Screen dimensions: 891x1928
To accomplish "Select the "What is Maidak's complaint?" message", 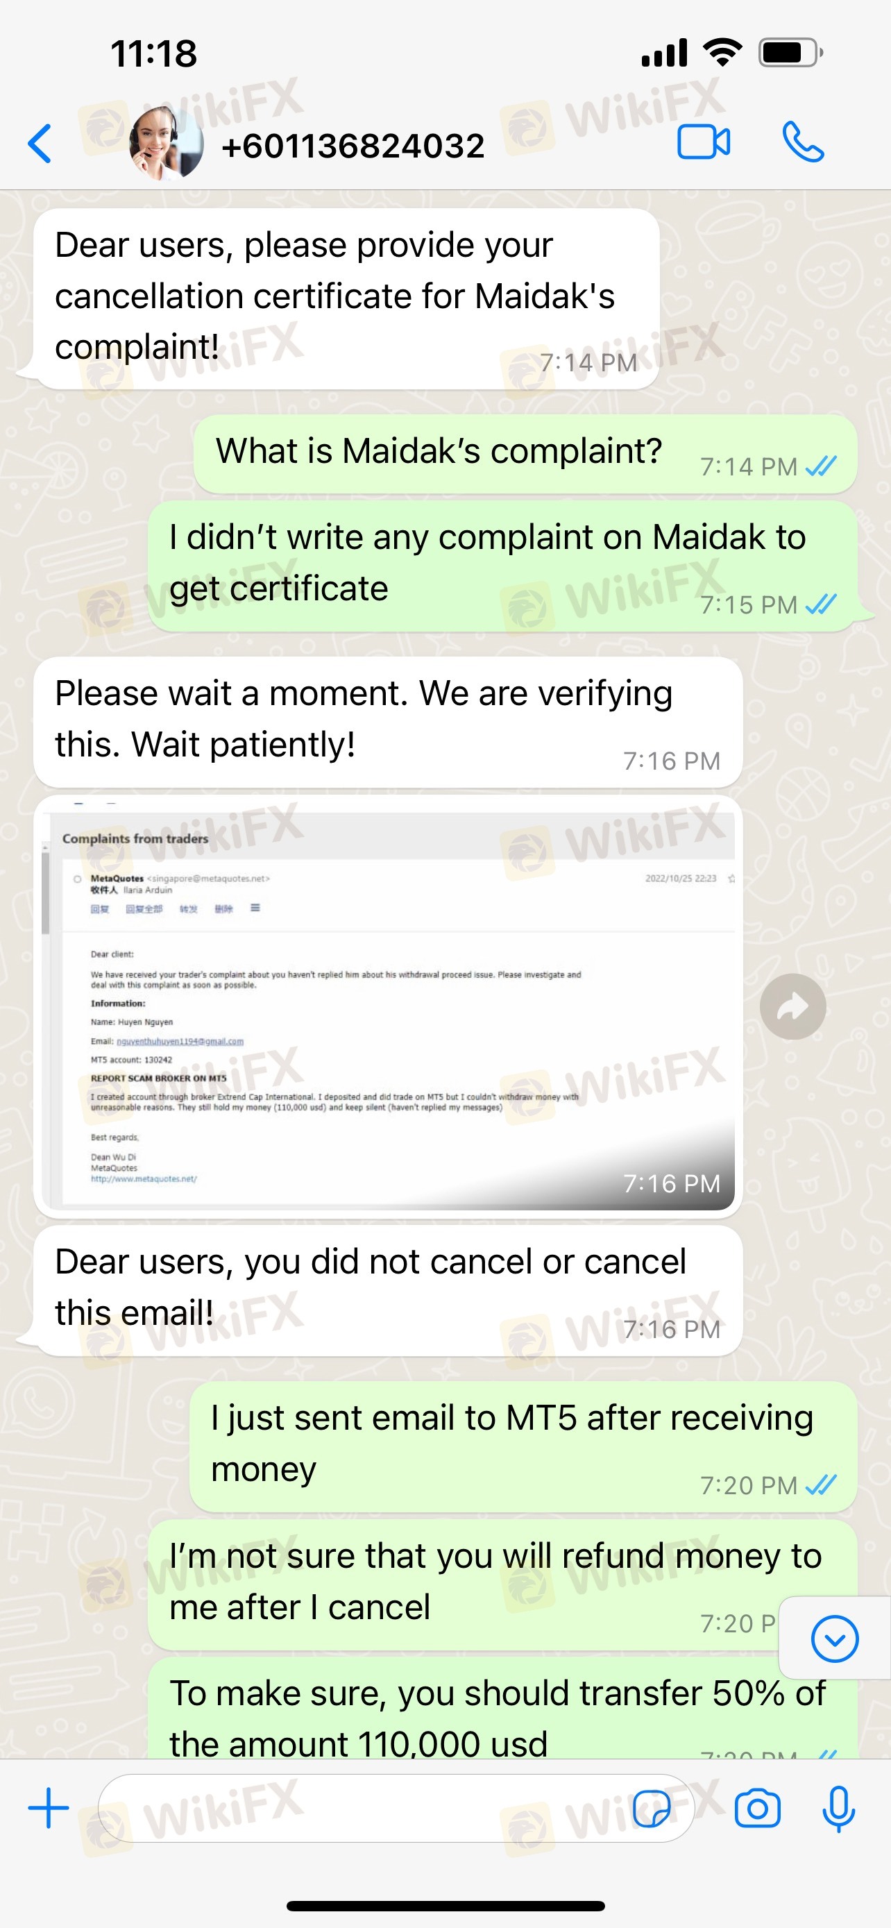I will [525, 455].
